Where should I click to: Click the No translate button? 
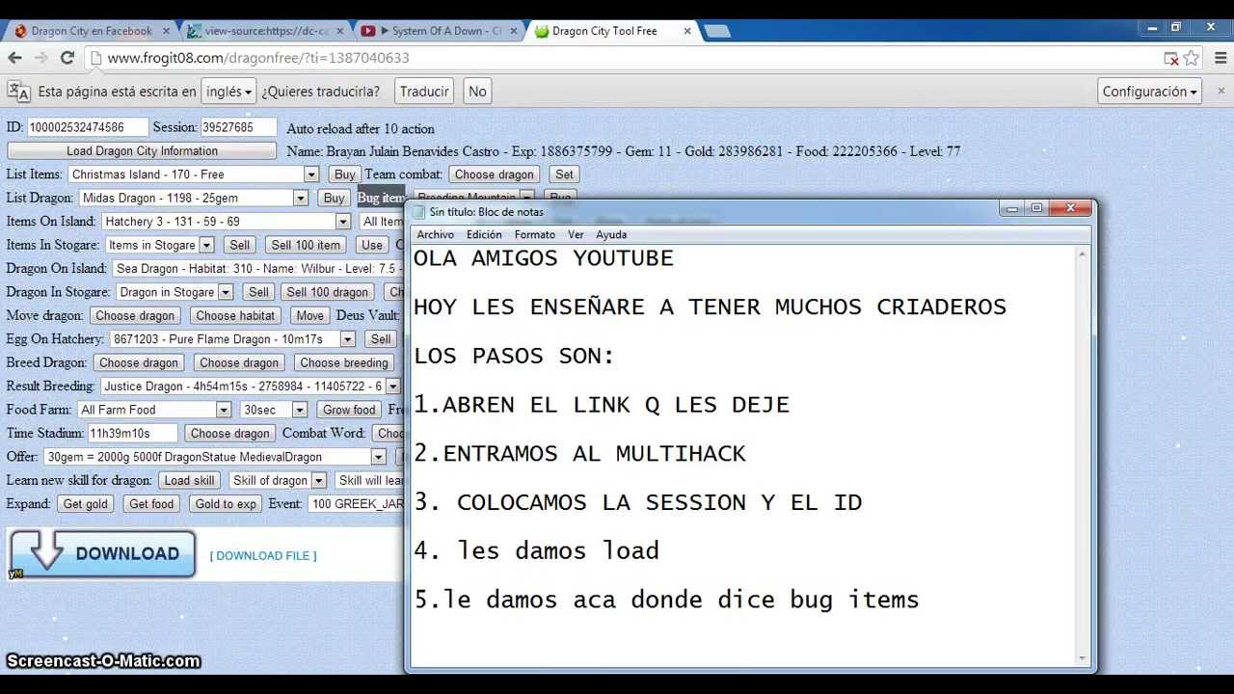477,92
